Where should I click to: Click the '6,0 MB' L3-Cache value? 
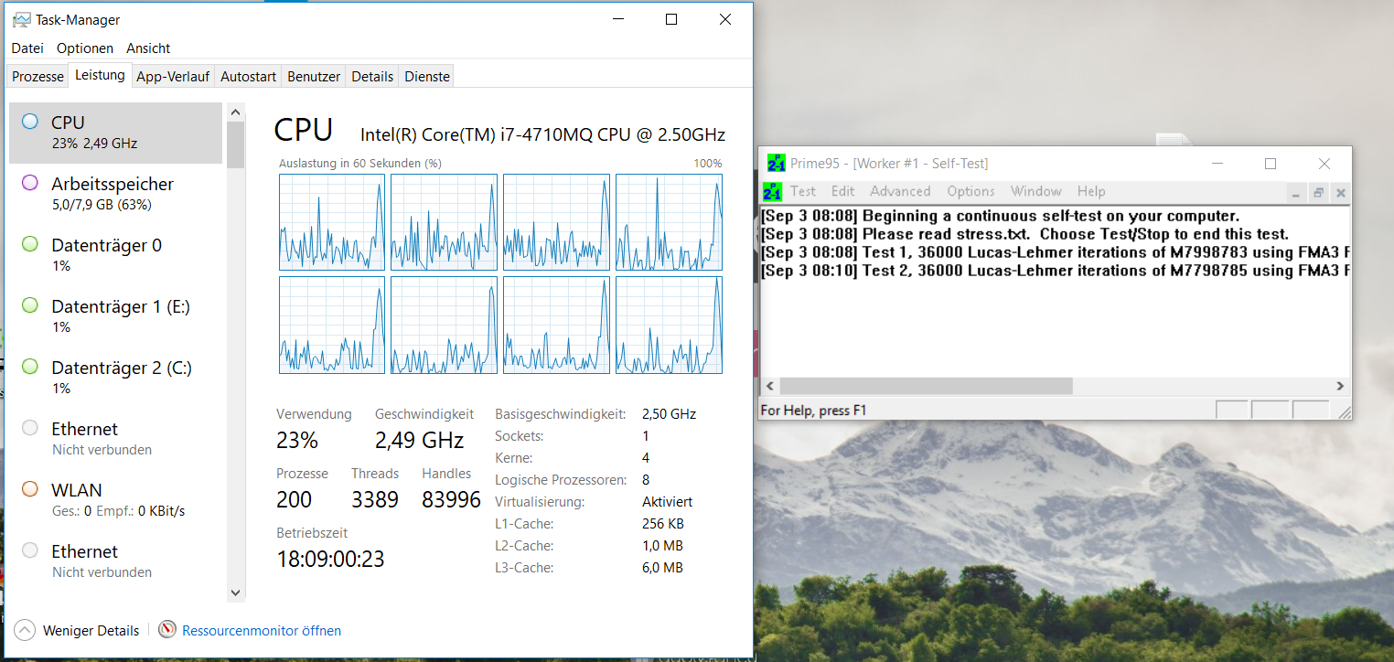coord(663,568)
